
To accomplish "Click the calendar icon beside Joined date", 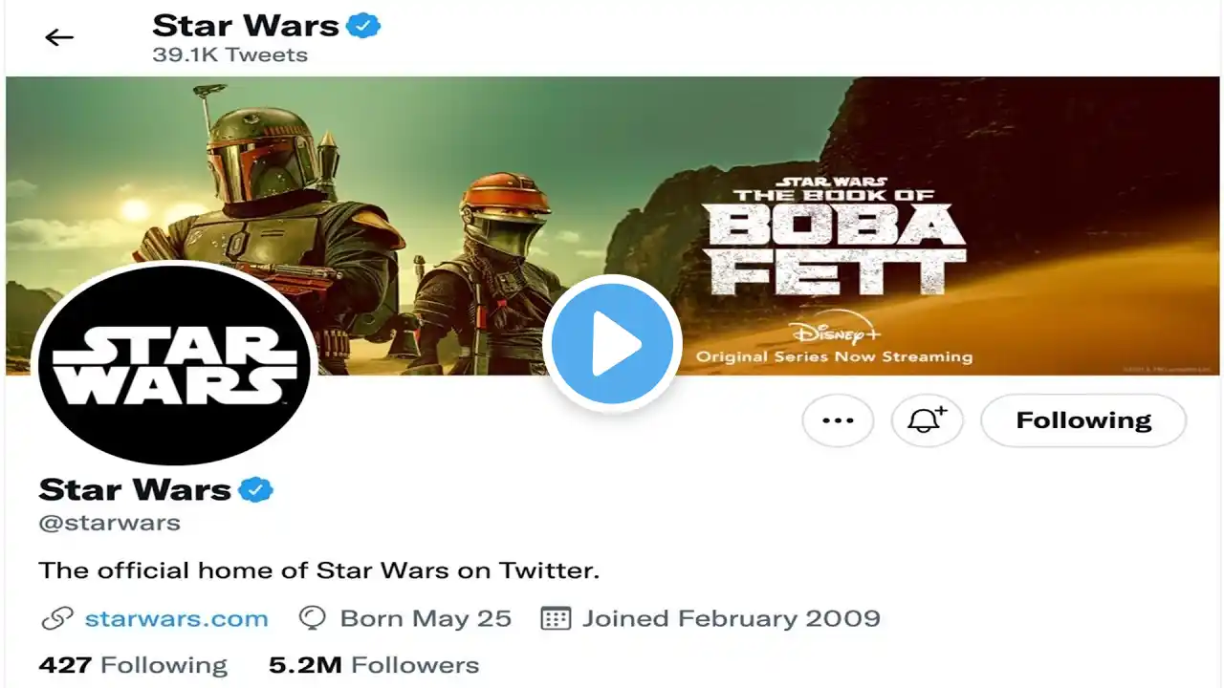I will click(x=556, y=618).
